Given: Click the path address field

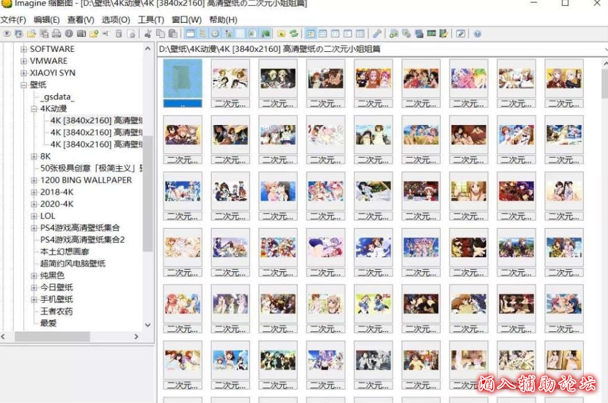Looking at the screenshot, I should 382,49.
